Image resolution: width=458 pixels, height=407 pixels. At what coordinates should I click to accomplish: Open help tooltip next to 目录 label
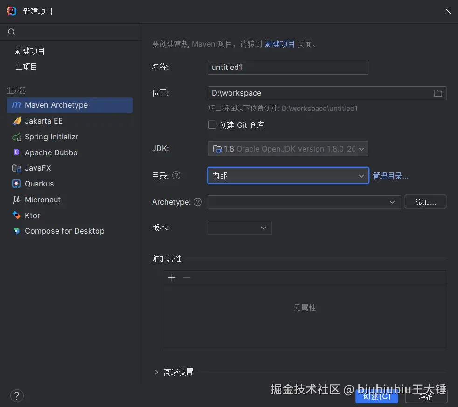[x=176, y=175]
